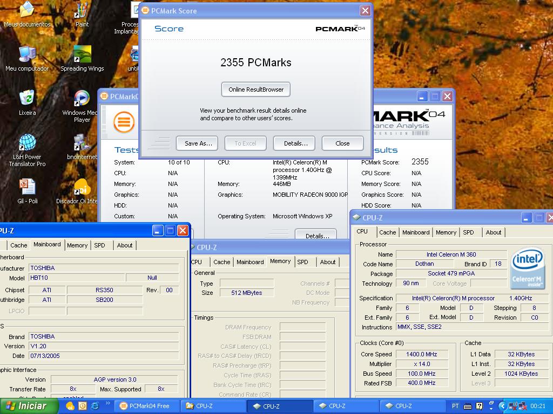Image resolution: width=553 pixels, height=414 pixels.
Task: Close the PCMark Score dialog with the X
Action: [x=365, y=11]
